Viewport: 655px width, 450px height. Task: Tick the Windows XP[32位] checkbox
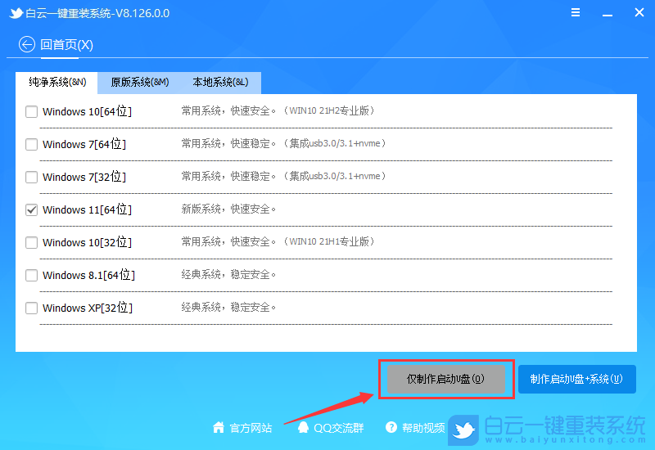tap(32, 308)
